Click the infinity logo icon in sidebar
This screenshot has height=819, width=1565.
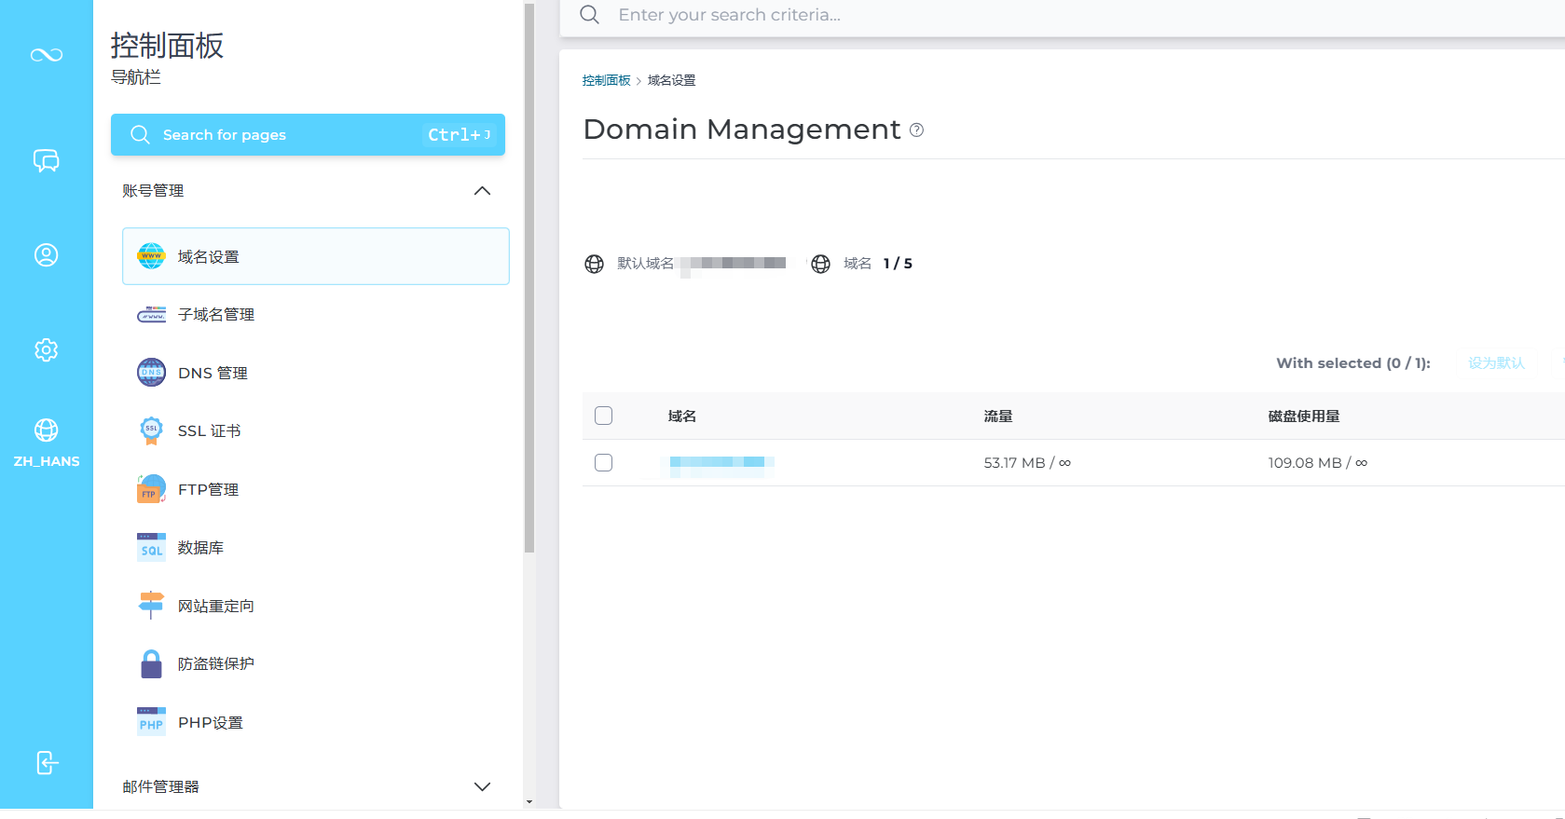pyautogui.click(x=46, y=55)
